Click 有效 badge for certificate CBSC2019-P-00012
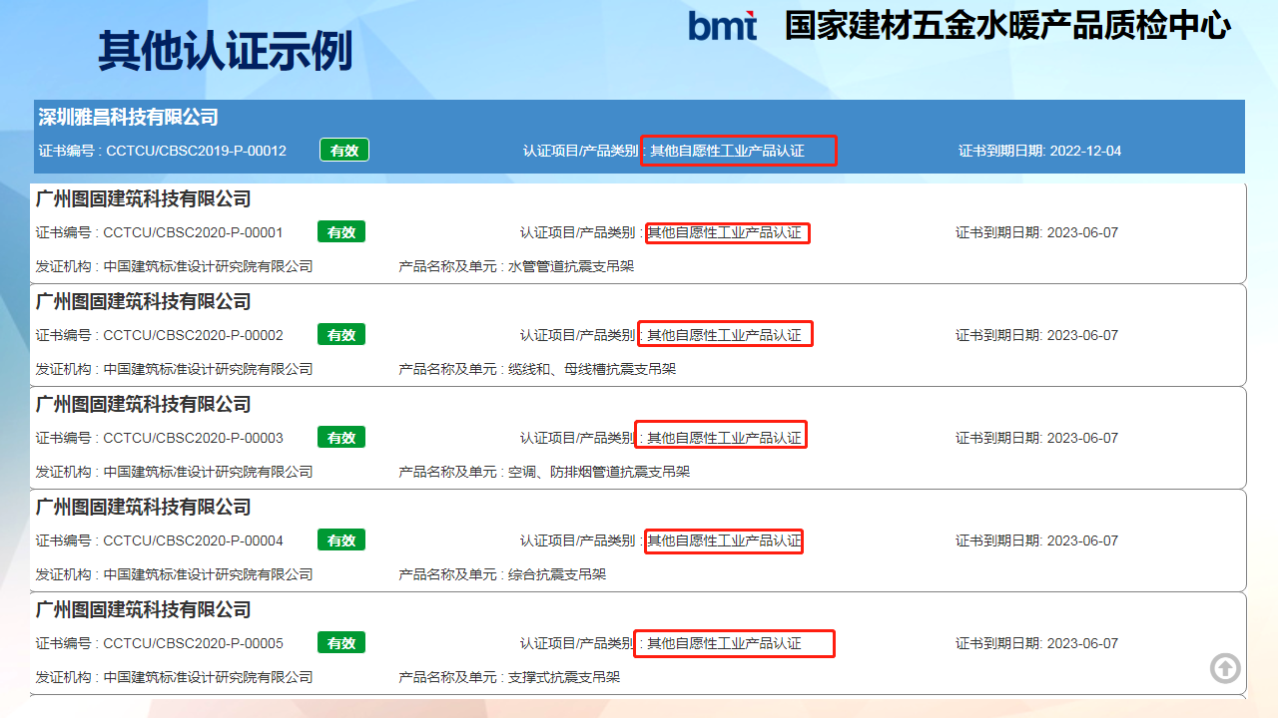 (344, 150)
